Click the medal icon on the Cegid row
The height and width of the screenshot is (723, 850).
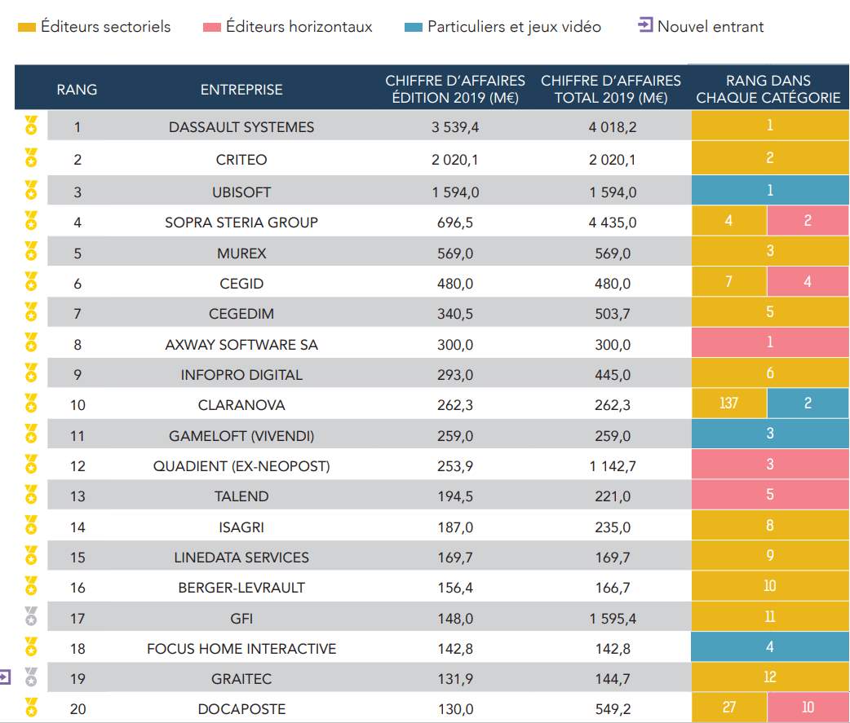tap(32, 281)
